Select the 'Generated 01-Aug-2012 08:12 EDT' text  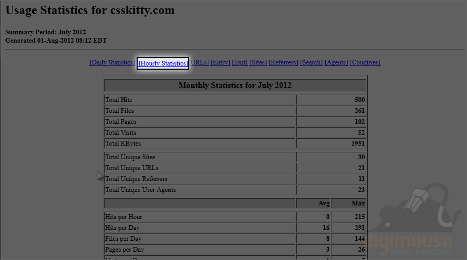coord(56,41)
